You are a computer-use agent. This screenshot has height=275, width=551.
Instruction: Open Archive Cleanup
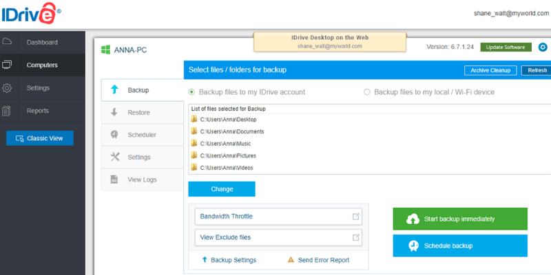[x=490, y=70]
